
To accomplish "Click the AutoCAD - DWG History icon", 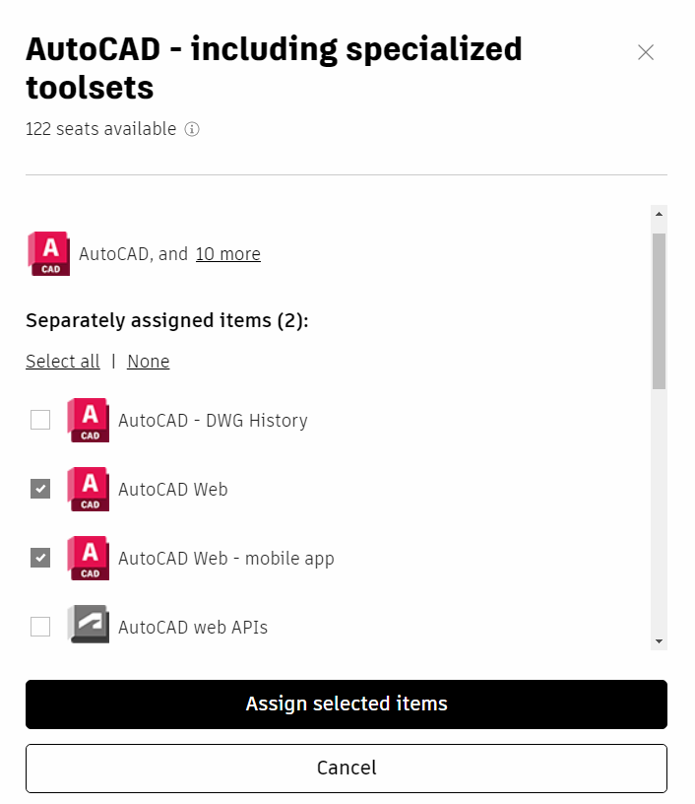I will click(89, 421).
